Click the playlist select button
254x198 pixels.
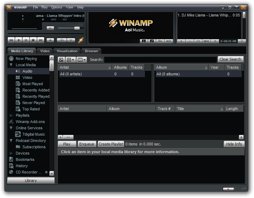(198, 41)
